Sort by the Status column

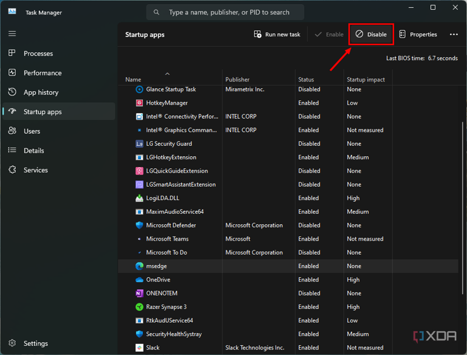[306, 80]
